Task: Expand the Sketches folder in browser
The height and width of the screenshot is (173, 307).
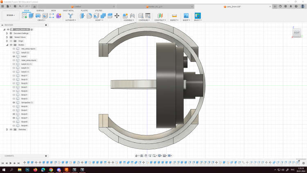Action: click(x=7, y=130)
